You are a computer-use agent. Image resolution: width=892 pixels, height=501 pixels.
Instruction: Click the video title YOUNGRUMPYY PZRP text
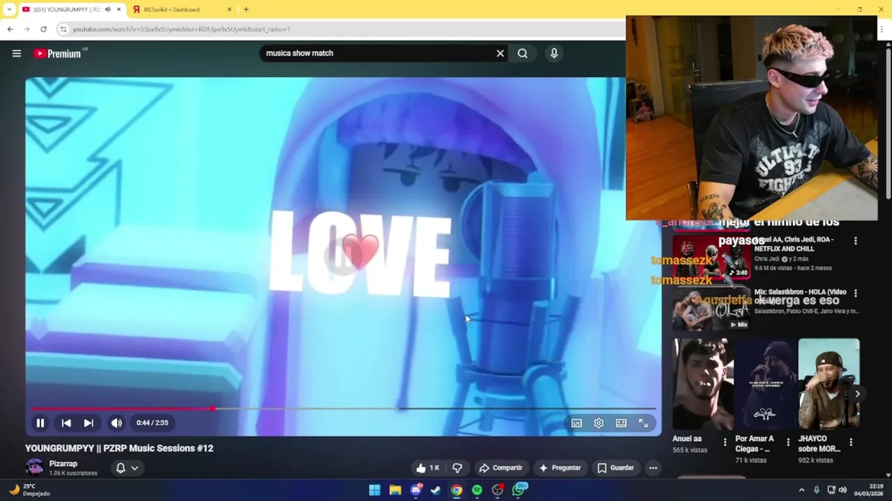point(119,448)
